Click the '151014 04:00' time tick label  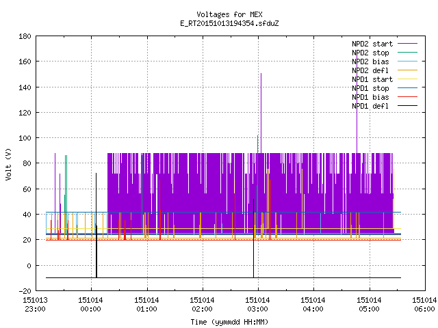point(313,305)
